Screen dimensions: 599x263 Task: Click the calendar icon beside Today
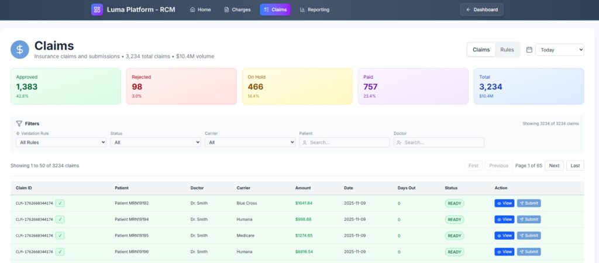(529, 50)
